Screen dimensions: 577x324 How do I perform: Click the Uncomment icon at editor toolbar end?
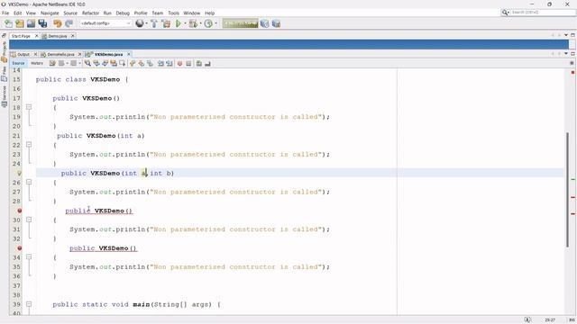coord(207,64)
